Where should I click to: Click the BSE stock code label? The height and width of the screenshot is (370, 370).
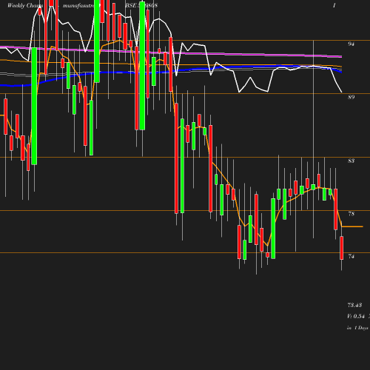tap(141, 5)
